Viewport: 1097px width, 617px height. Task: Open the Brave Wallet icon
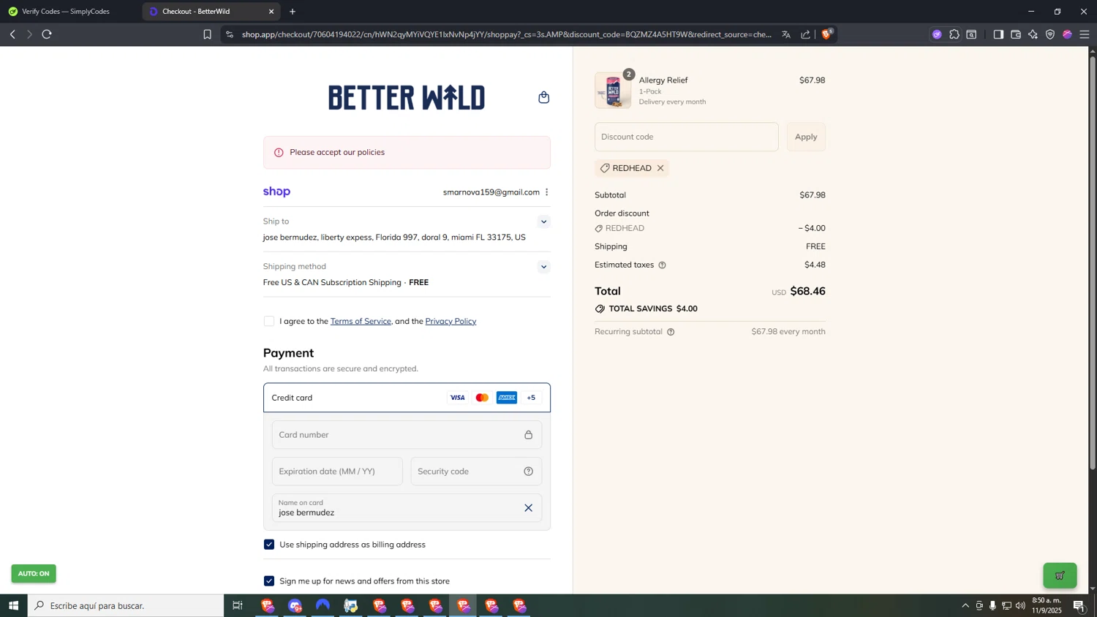[1016, 34]
